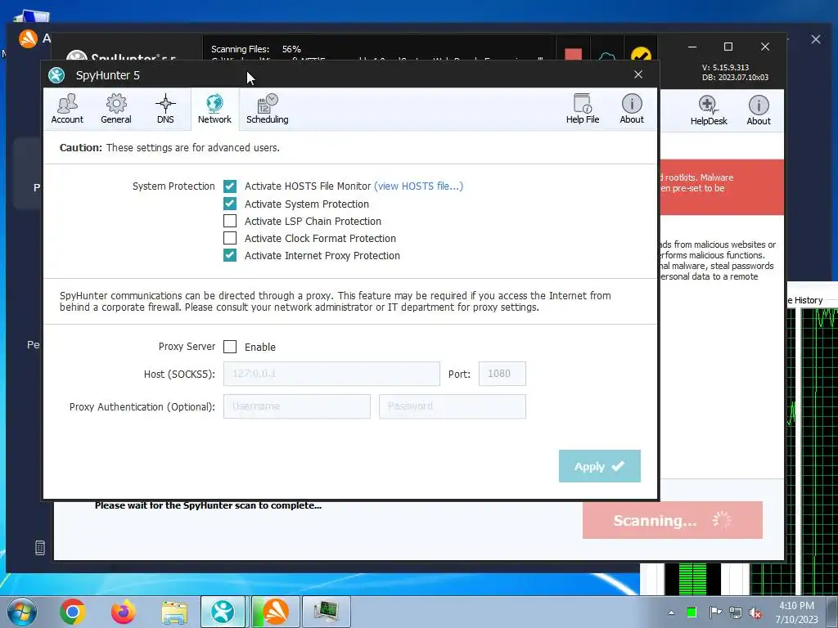Open HelpDesk in main SpyHunter window
Viewport: 838px width, 628px height.
pos(709,110)
